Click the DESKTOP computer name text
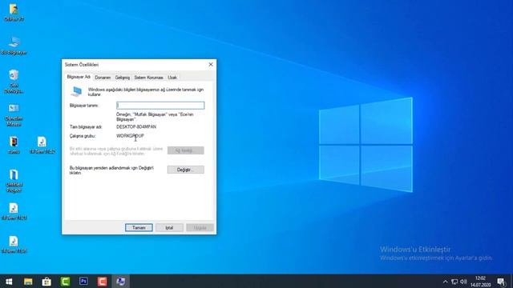This screenshot has width=513, height=288. click(x=136, y=126)
